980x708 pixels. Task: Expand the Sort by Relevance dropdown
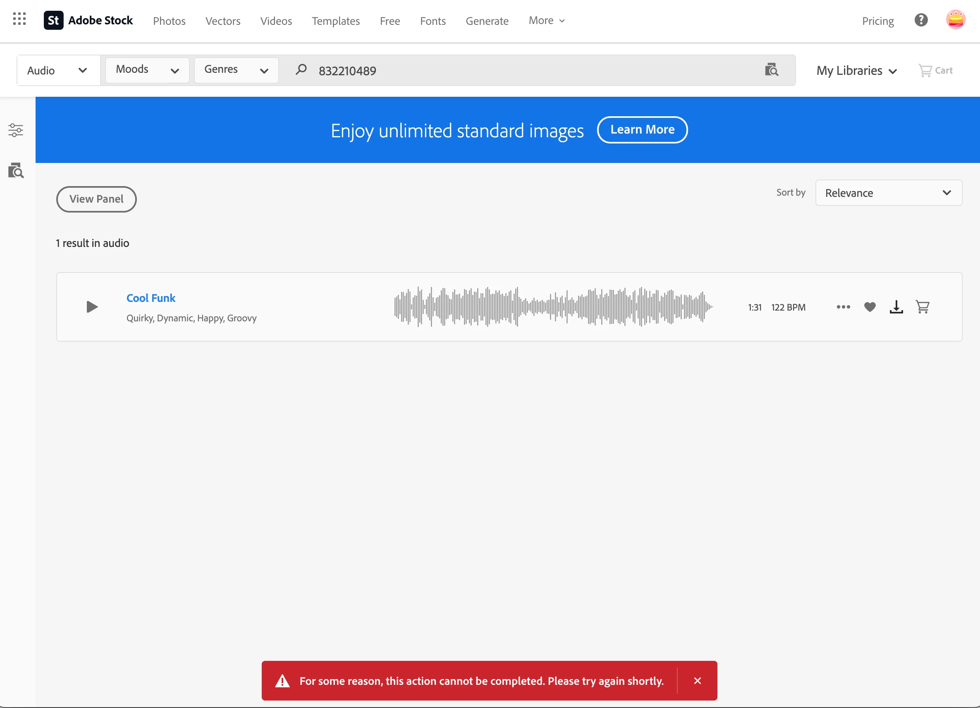coord(888,193)
